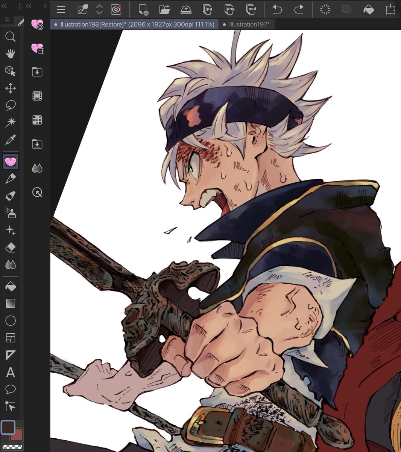Viewport: 401px width, 452px height.
Task: Redo the last action
Action: click(299, 10)
